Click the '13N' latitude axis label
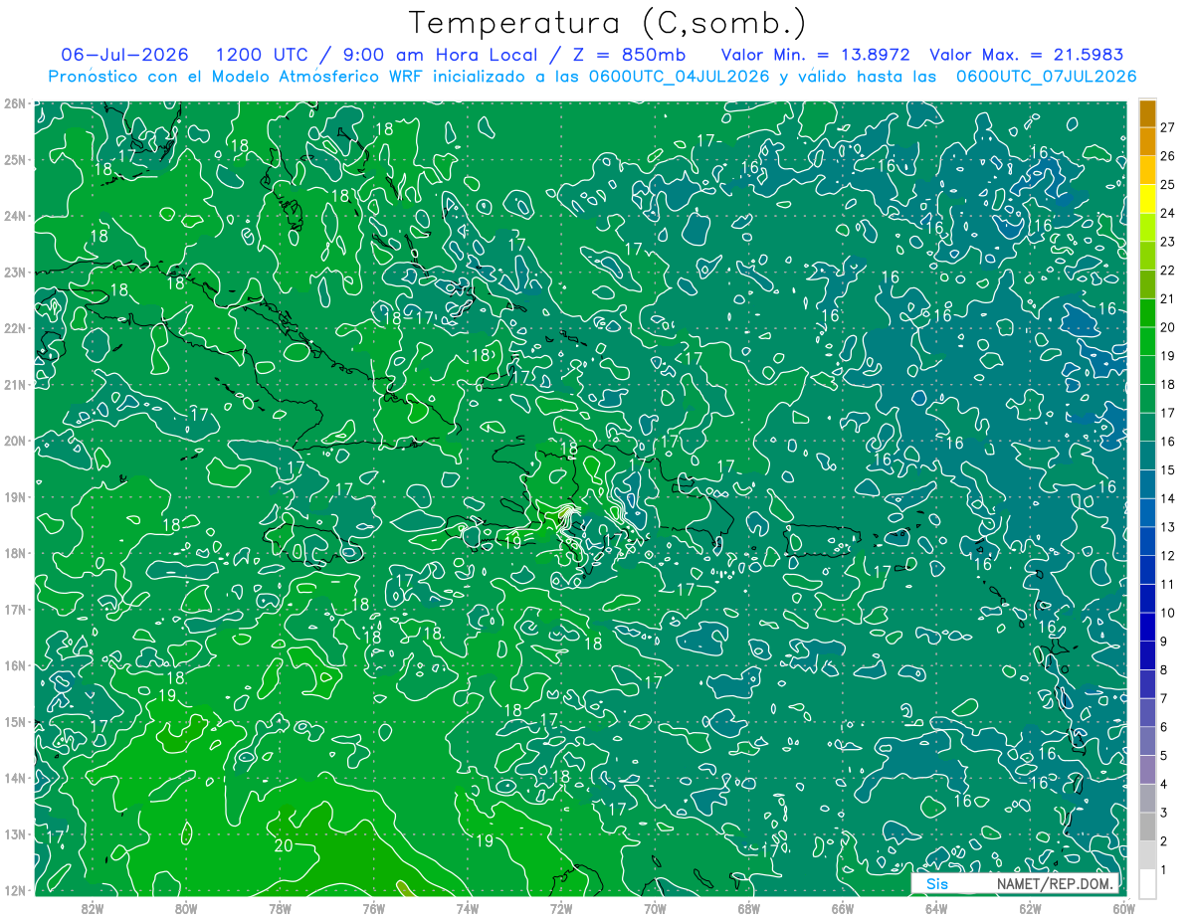The height and width of the screenshot is (922, 1194). point(14,834)
